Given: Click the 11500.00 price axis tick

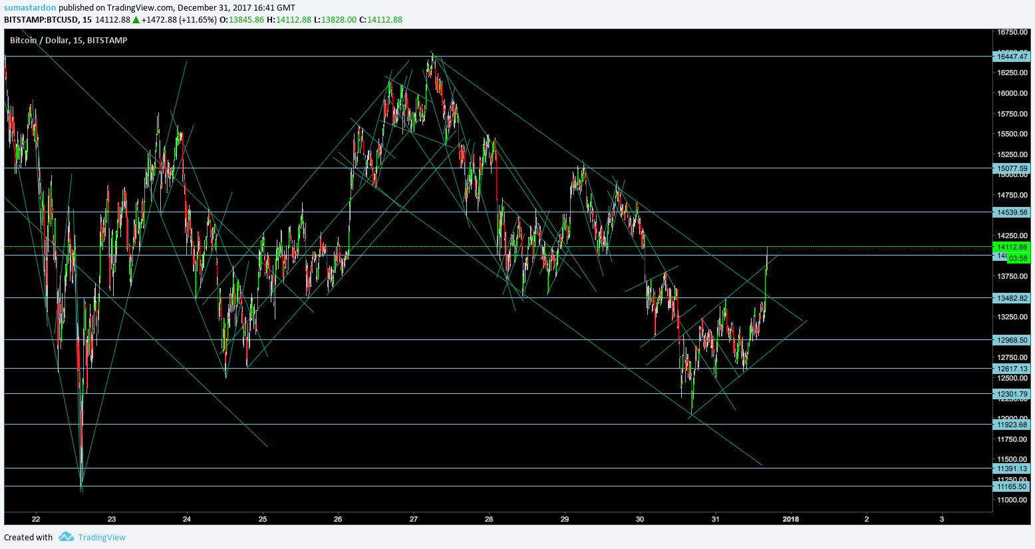Looking at the screenshot, I should (1012, 459).
